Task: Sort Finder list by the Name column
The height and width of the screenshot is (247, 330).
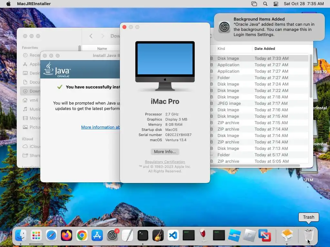Action: 102,49
